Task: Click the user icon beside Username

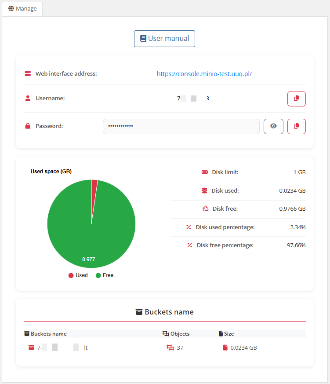Action: [28, 99]
